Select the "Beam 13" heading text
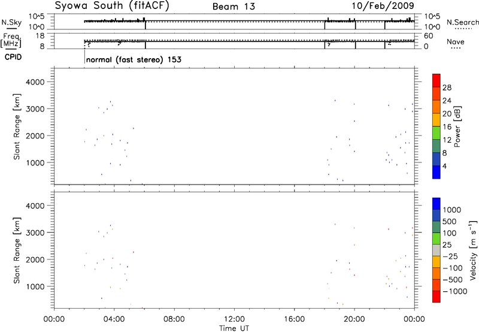479x332 pixels. tap(234, 7)
